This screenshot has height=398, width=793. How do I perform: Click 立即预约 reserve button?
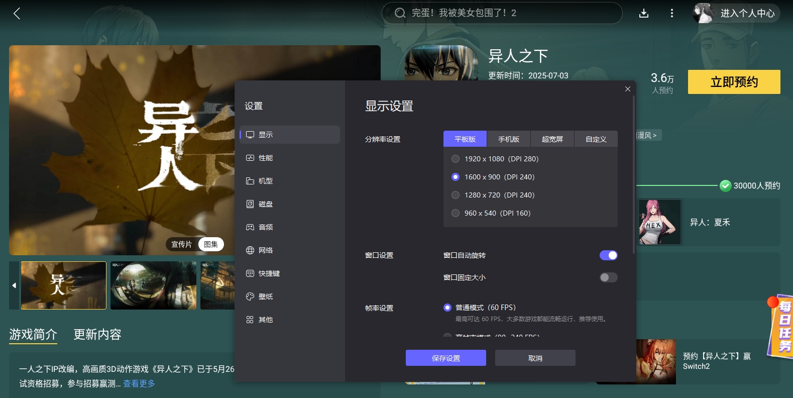click(734, 82)
